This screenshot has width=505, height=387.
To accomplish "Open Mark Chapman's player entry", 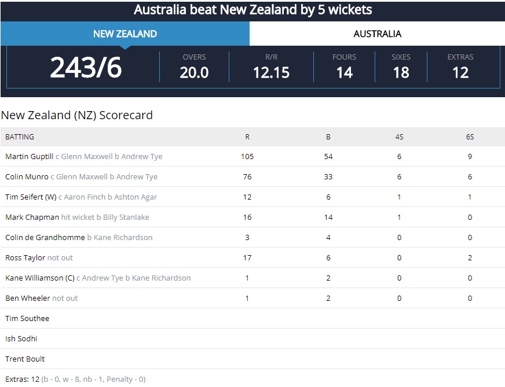I will pyautogui.click(x=32, y=217).
